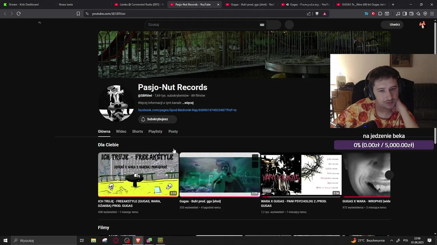Image resolution: width=437 pixels, height=245 pixels.
Task: Open the extensions puzzle piece menu
Action: (x=380, y=14)
